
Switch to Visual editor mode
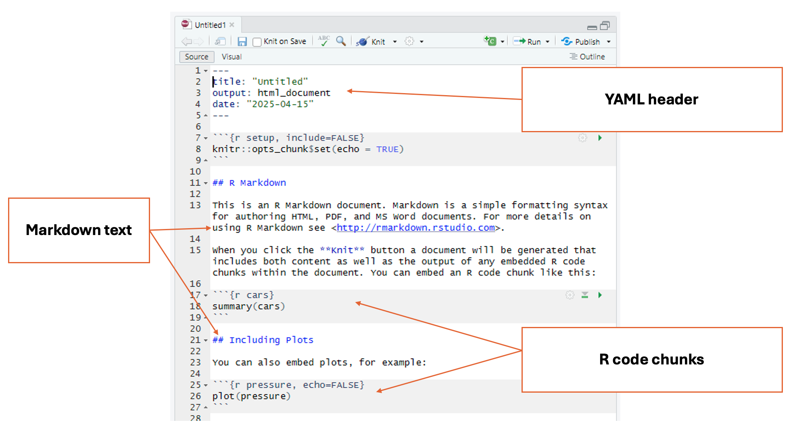(x=232, y=57)
